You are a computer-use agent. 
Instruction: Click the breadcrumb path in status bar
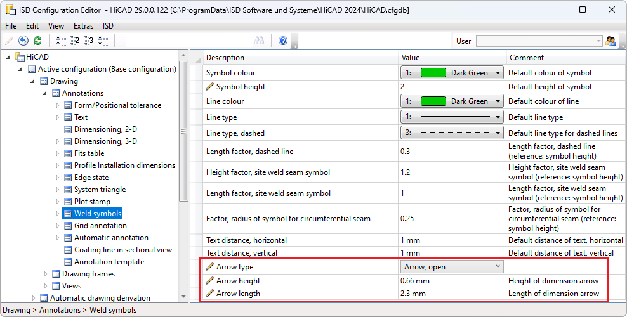[x=70, y=310]
